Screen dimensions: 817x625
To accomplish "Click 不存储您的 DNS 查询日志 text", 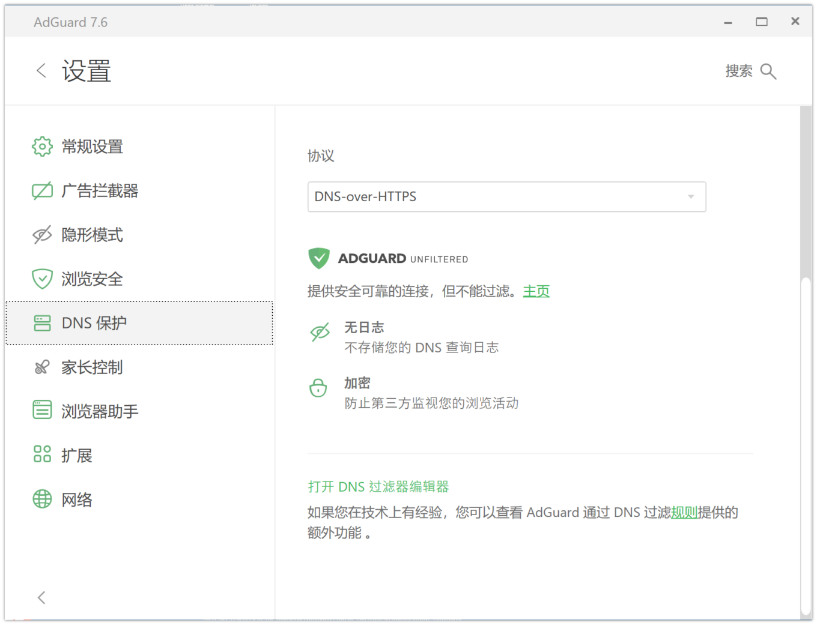I will [422, 348].
